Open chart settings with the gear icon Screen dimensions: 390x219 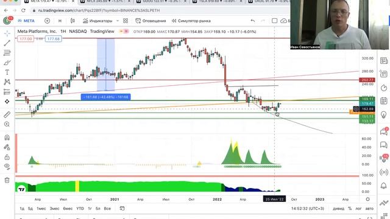(x=367, y=199)
